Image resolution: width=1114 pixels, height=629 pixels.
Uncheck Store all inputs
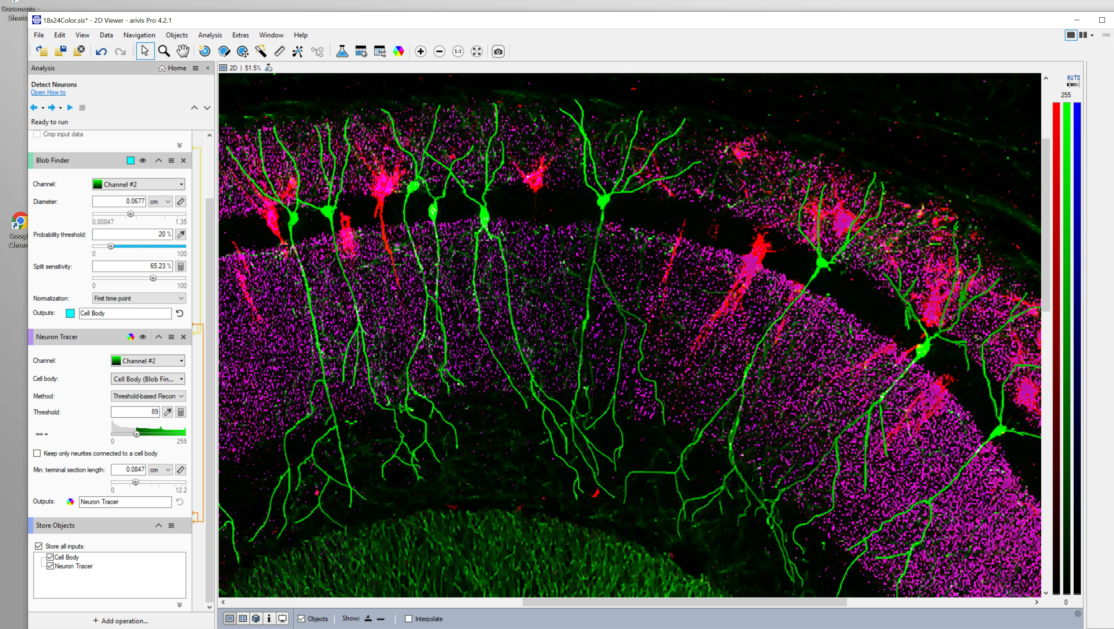[x=38, y=547]
